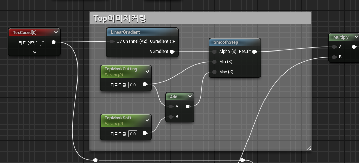Collapse the Add node chevron
This screenshot has height=163, width=359.
pyautogui.click(x=190, y=96)
